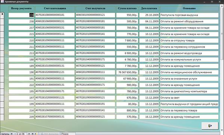Image resolution: width=224 pixels, height=135 pixels.
Task: Click the payer account in row 238
Action: [55, 21]
